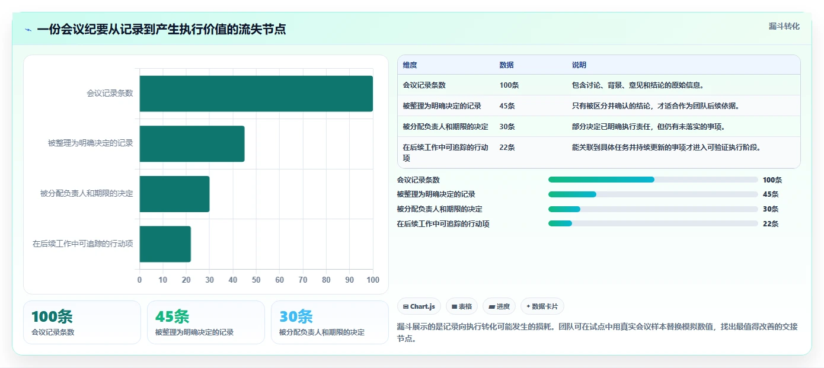Click the 30条 stat card
824x368 pixels.
click(x=330, y=322)
